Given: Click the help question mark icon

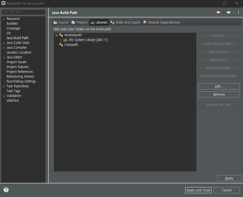Looking at the screenshot, I should [6, 190].
